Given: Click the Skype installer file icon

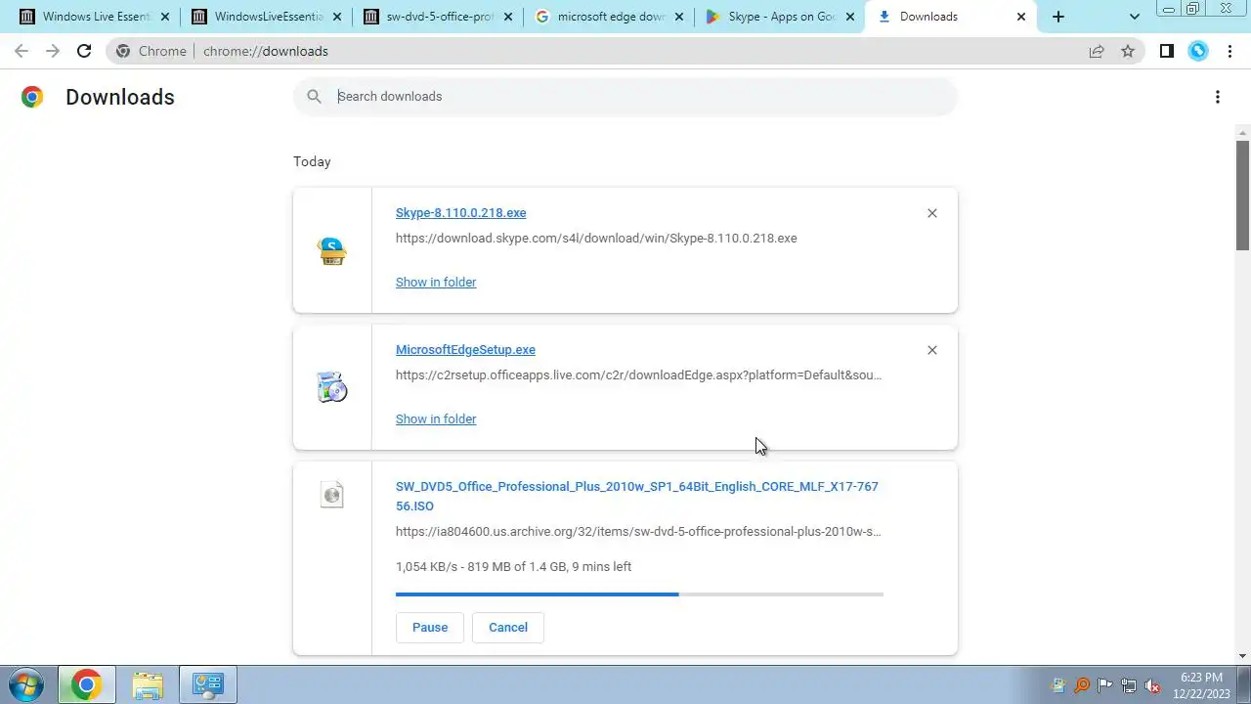Looking at the screenshot, I should (332, 251).
